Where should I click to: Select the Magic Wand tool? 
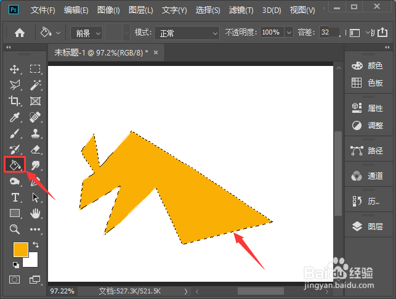tap(35, 85)
